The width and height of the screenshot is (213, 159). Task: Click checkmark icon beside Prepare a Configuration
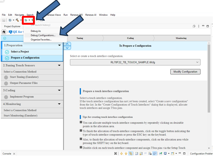(7, 58)
